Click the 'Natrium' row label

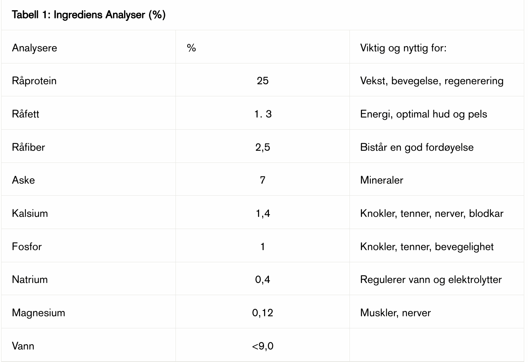point(30,279)
